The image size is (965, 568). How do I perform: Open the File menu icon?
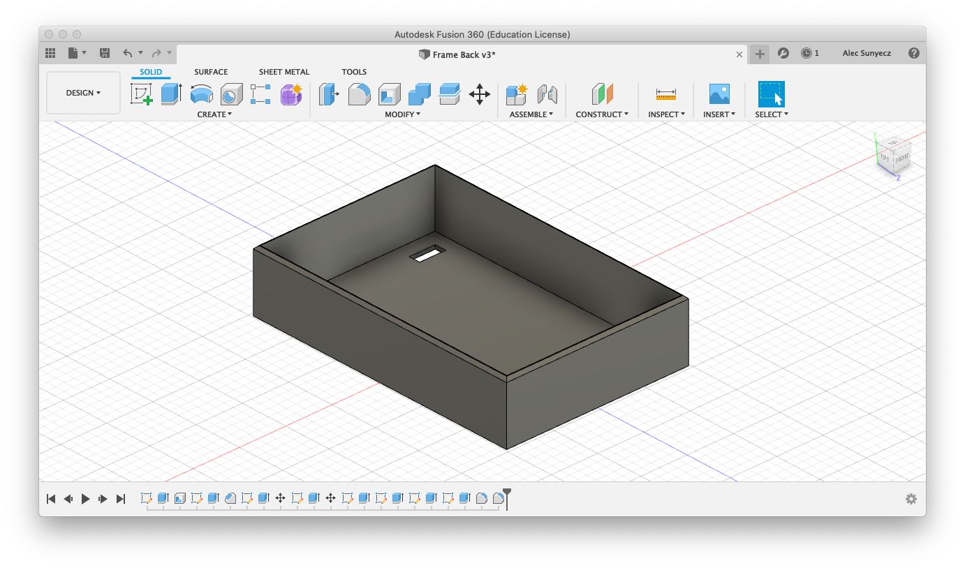73,53
